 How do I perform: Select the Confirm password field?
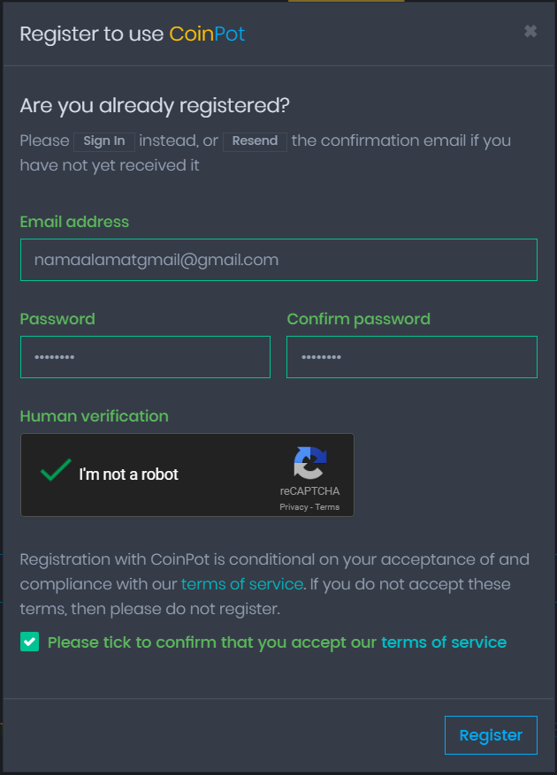tap(412, 357)
